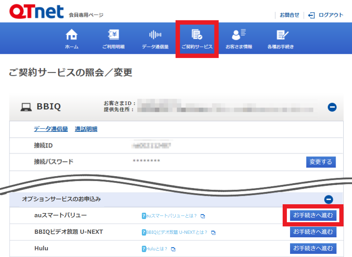
Task: Open データ通信量 data usage icon
Action: pyautogui.click(x=155, y=35)
